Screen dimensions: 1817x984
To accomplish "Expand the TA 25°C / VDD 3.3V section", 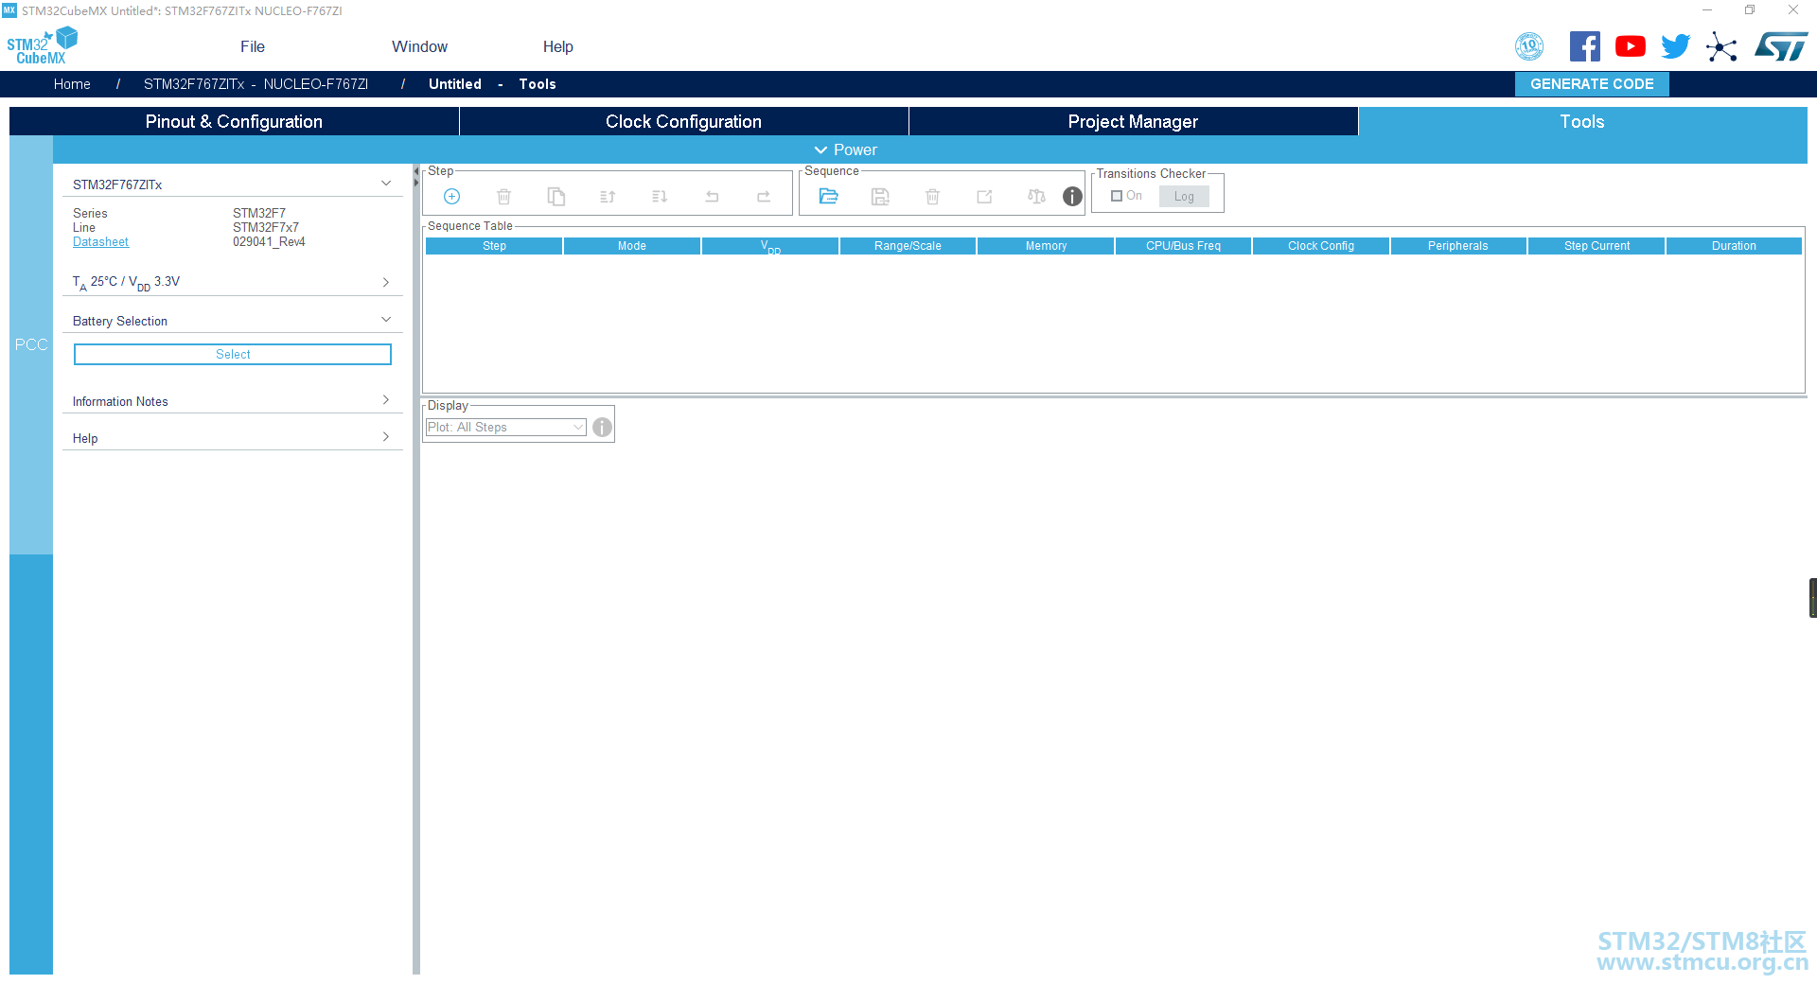I will (386, 282).
